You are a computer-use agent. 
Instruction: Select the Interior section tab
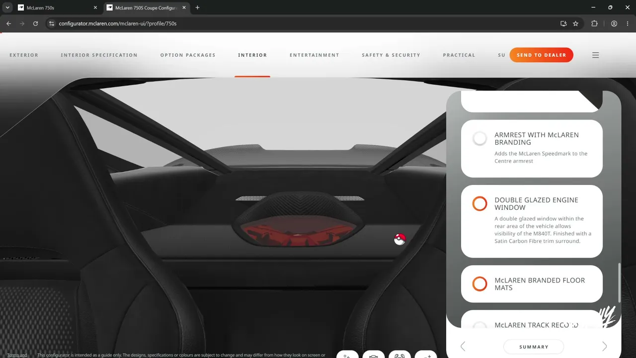click(x=252, y=55)
